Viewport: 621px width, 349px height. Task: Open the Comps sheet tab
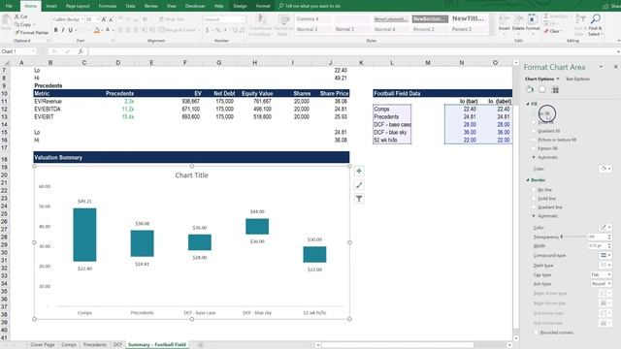coord(69,345)
